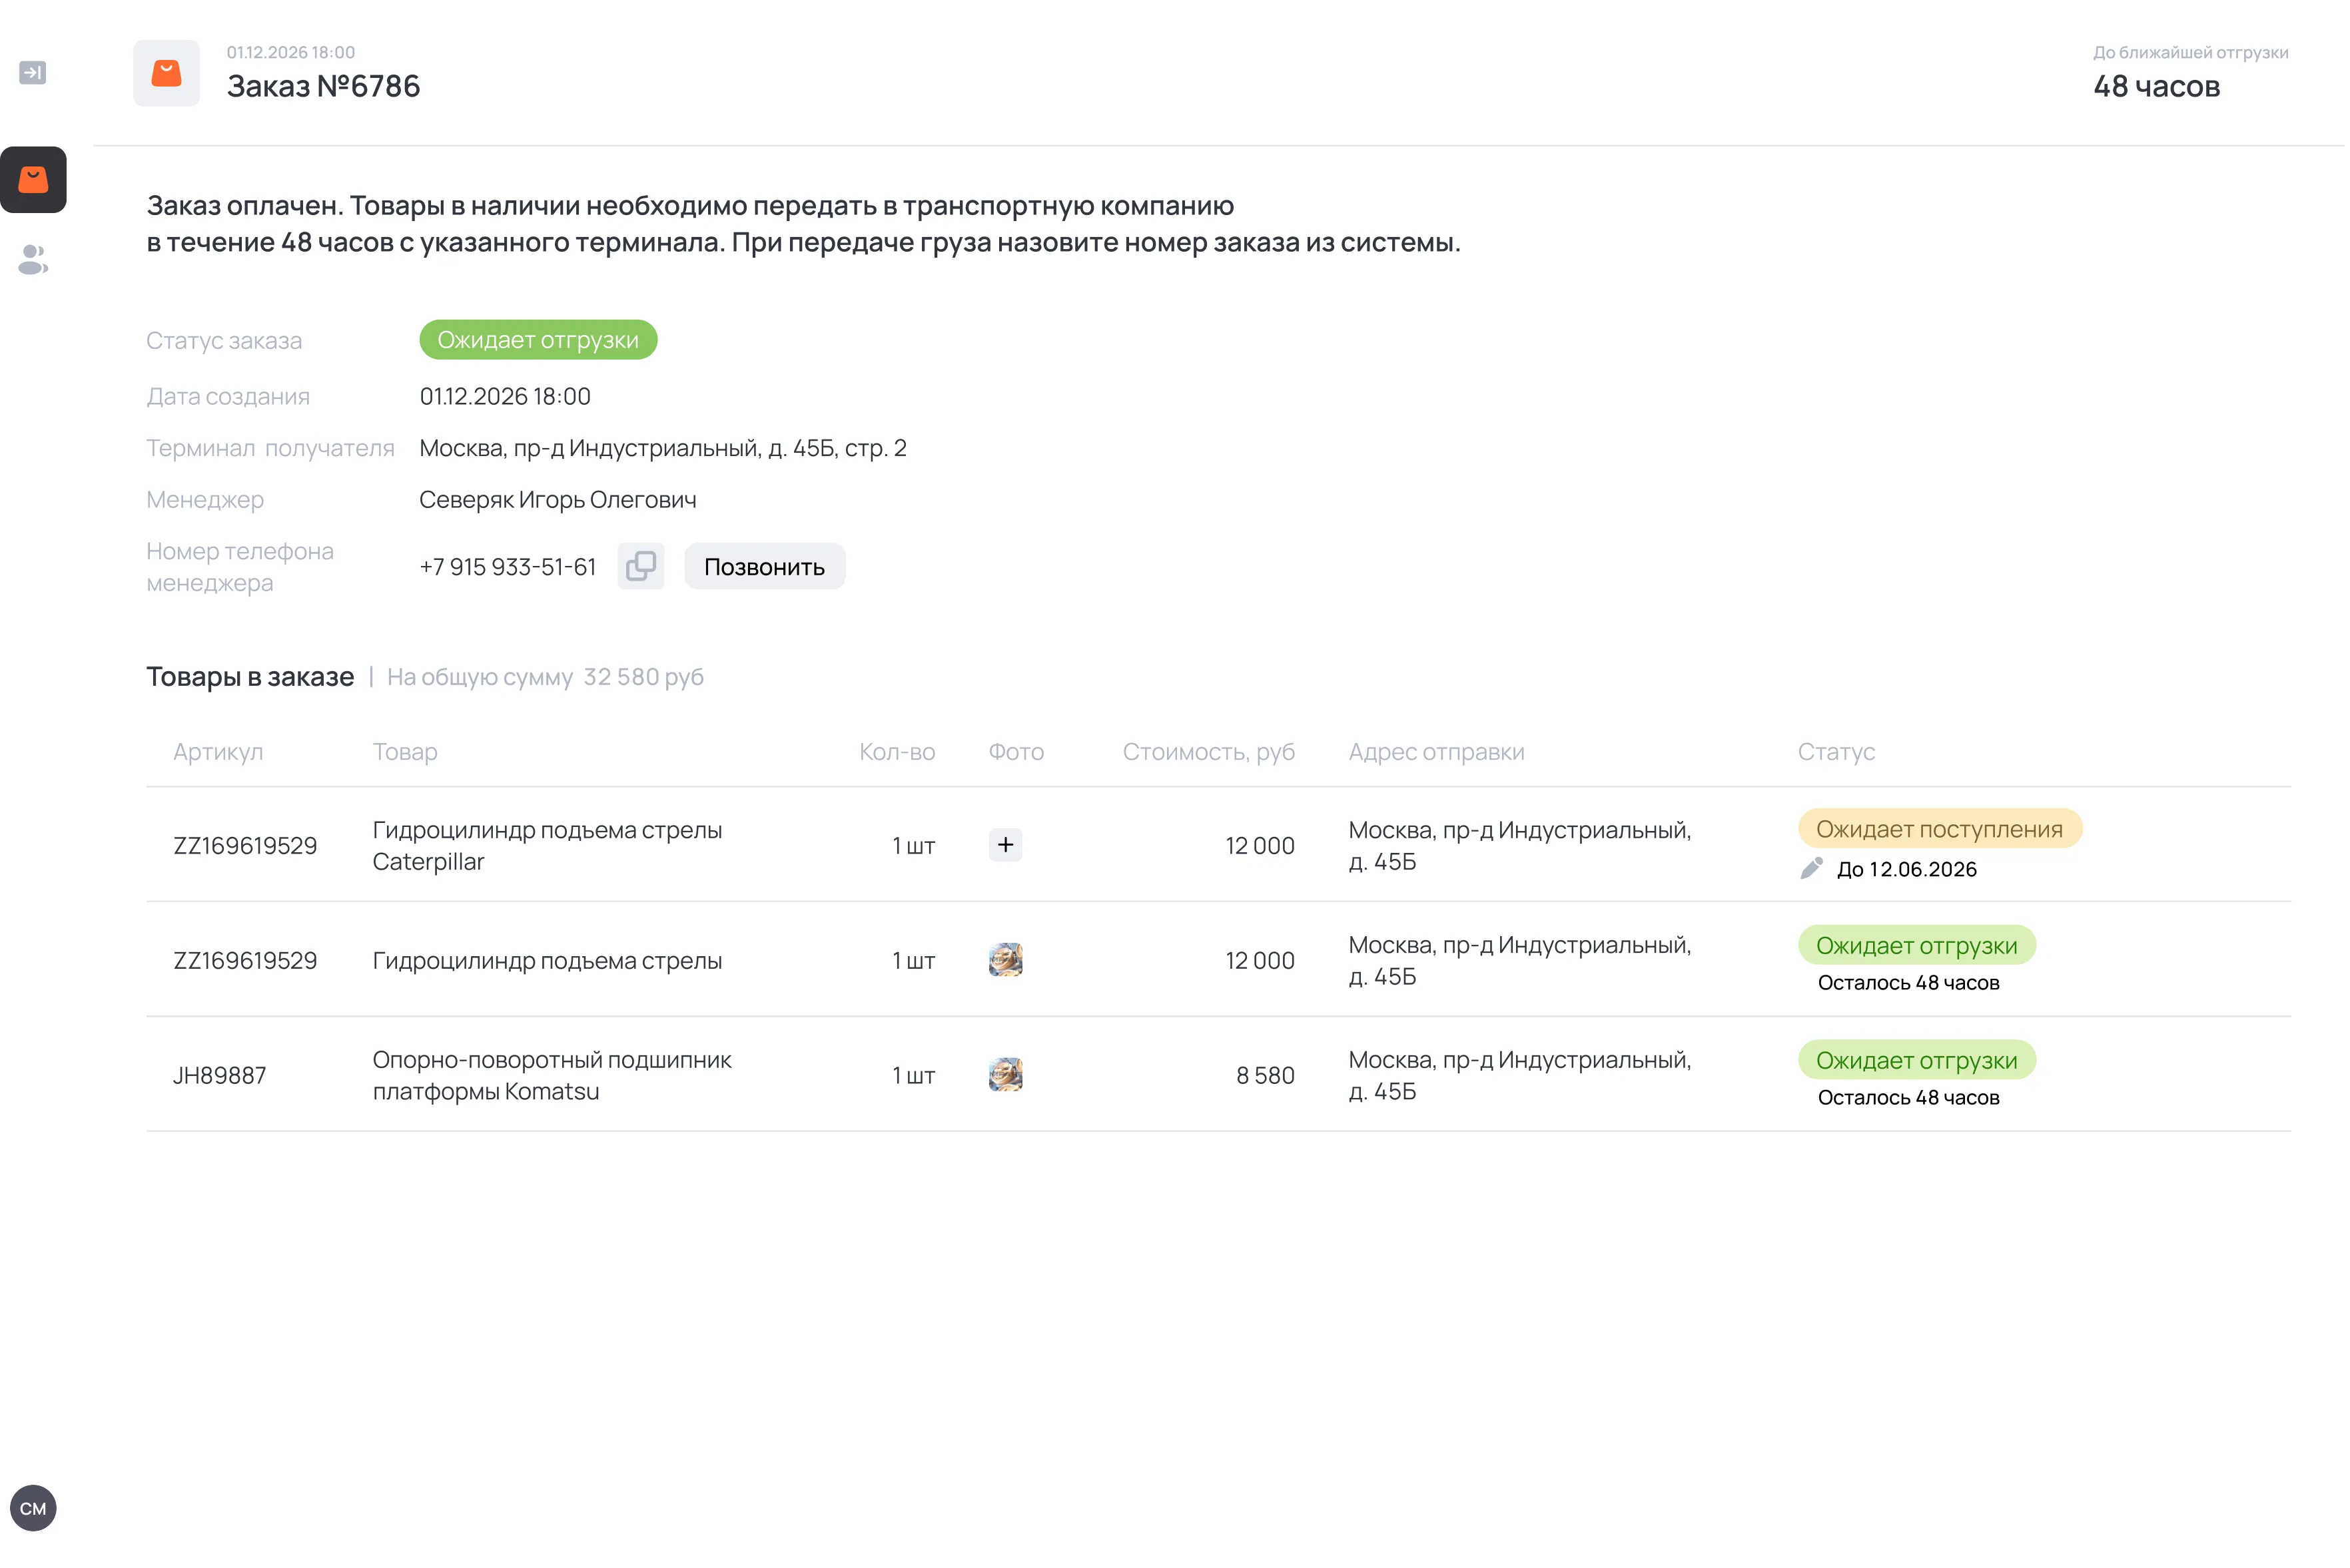The image size is (2350, 1568).
Task: Click the order status badge Ожидает отгрузки at top
Action: coord(538,340)
